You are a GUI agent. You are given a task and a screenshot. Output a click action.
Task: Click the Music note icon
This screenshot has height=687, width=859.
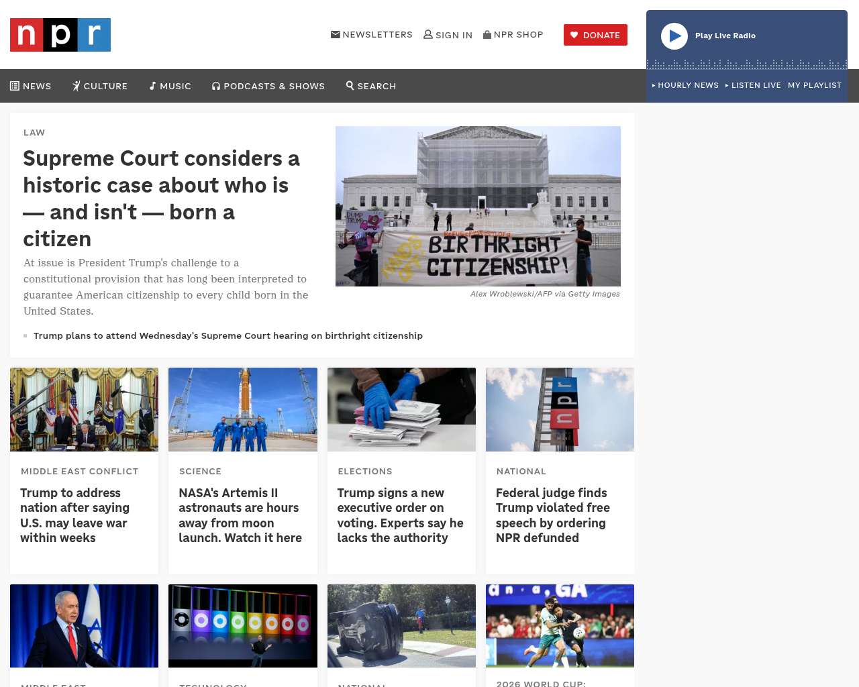(x=153, y=86)
